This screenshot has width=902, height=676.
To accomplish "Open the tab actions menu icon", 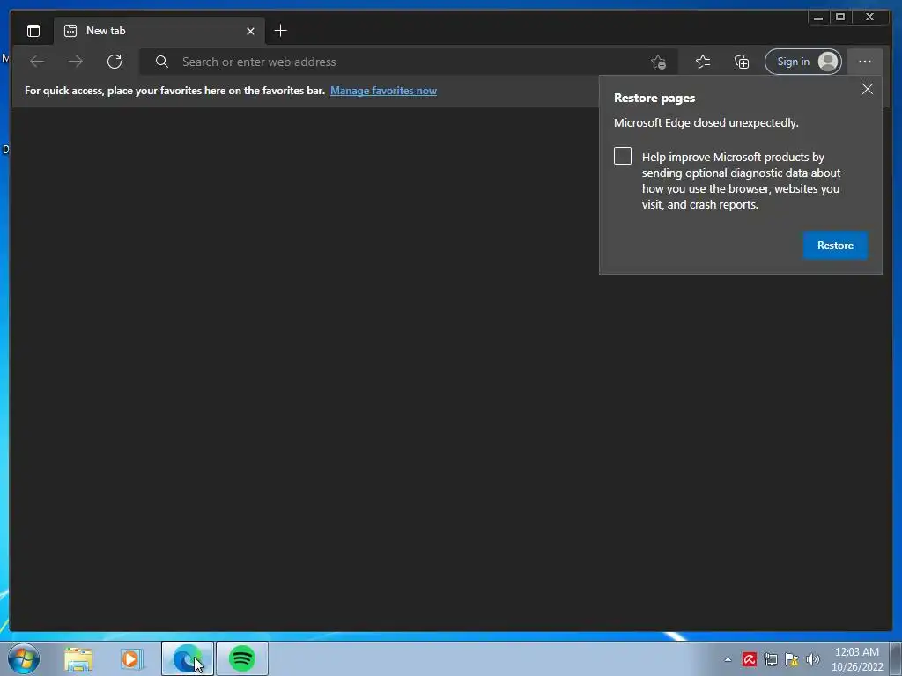I will (33, 31).
